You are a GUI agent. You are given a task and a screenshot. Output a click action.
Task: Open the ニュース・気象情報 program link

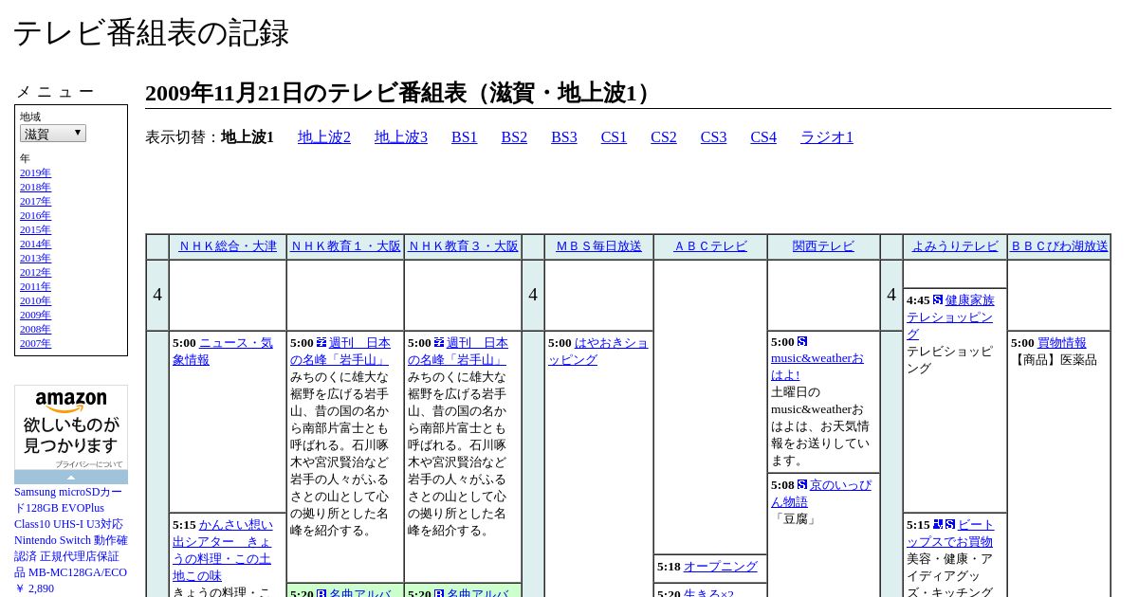click(223, 352)
